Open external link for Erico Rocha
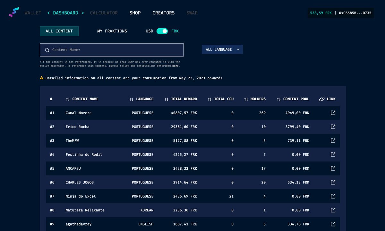The height and width of the screenshot is (231, 385). coord(333,127)
